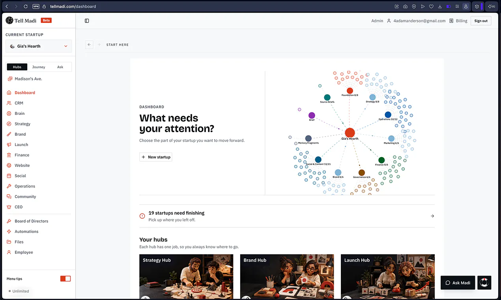501x300 pixels.
Task: Open the Strategy Hub card
Action: (186, 277)
